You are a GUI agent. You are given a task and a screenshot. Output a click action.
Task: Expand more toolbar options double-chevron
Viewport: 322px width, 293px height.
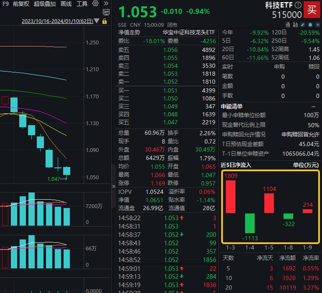click(106, 3)
